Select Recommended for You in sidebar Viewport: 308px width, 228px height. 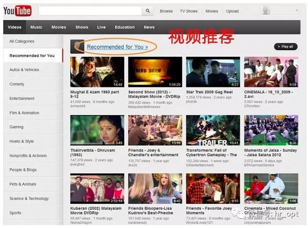[x=33, y=56]
